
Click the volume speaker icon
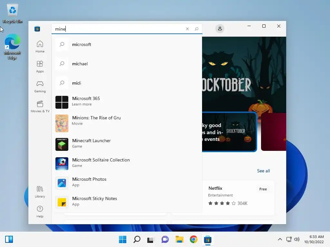point(297,239)
